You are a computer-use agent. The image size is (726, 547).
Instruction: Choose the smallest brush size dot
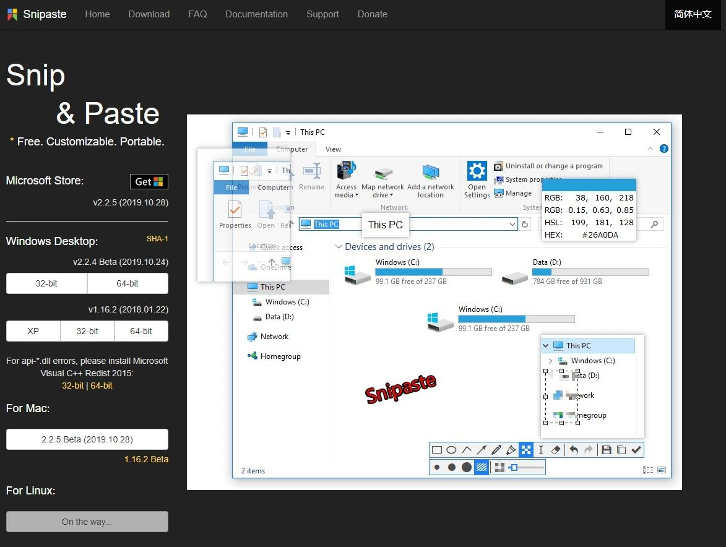436,467
